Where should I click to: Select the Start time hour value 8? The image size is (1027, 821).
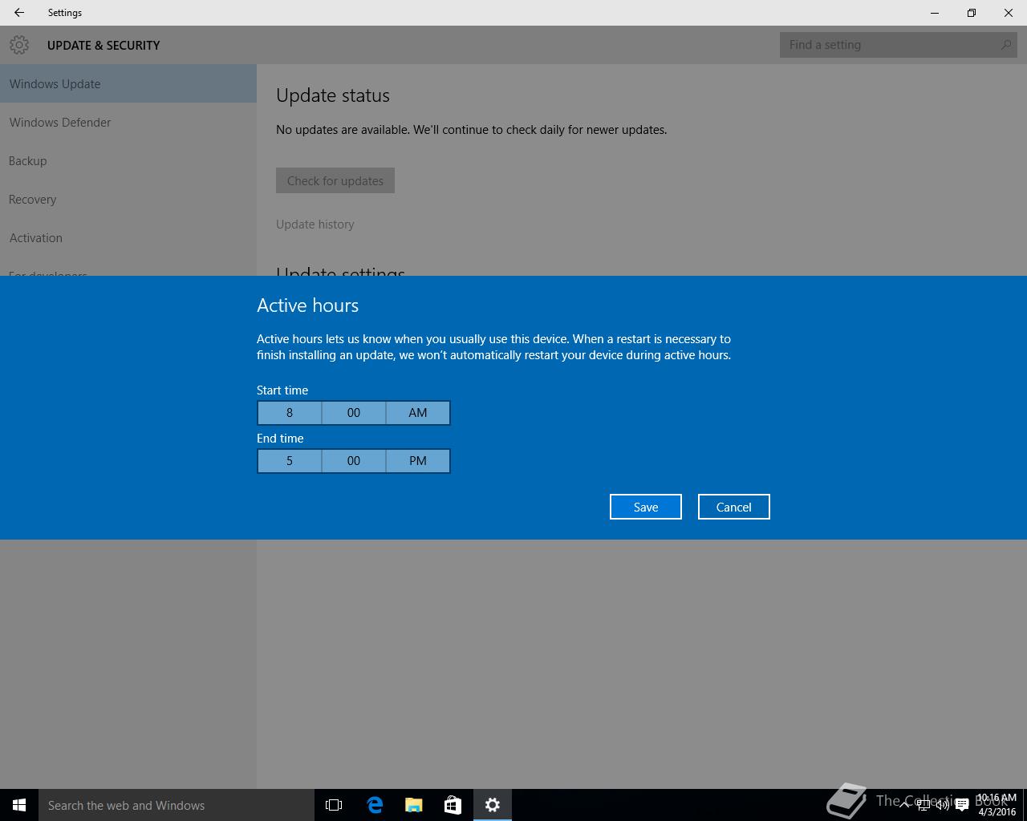point(290,413)
